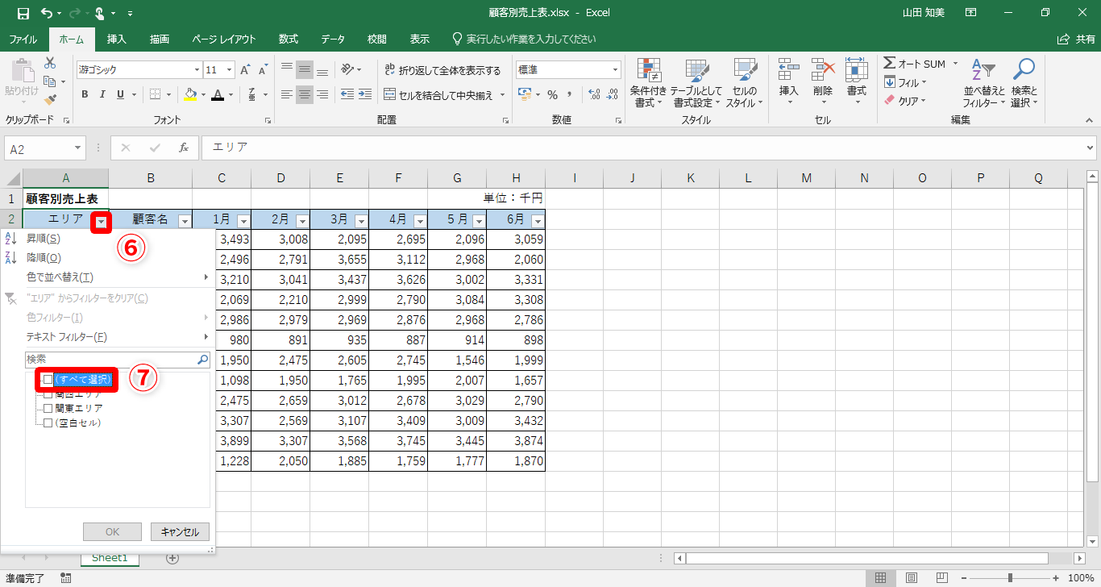Click the zoom slider in status bar
Screen dimensions: 1101x587
pos(1010,578)
